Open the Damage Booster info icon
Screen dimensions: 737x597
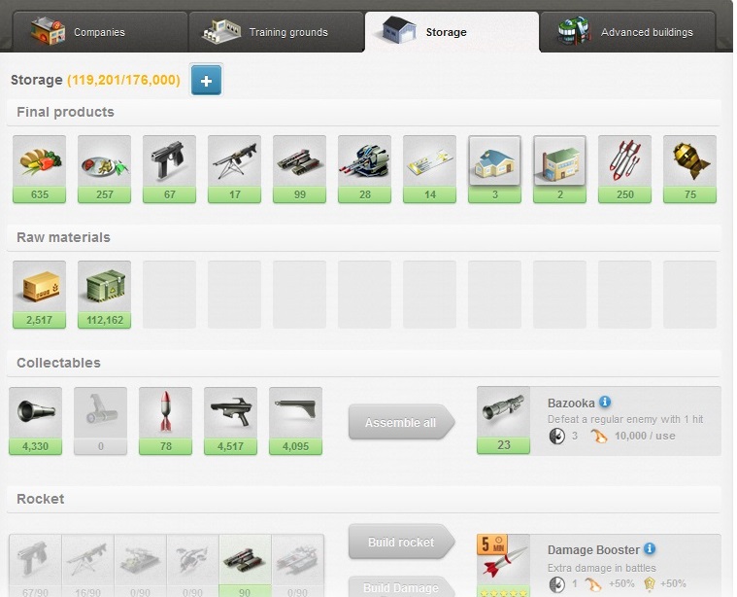click(x=650, y=548)
